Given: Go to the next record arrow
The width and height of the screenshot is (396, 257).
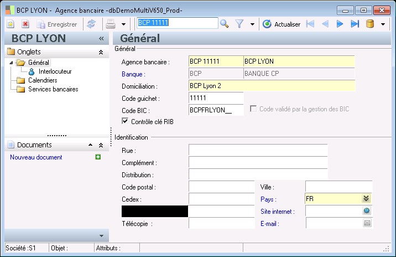Looking at the screenshot, I should 340,24.
